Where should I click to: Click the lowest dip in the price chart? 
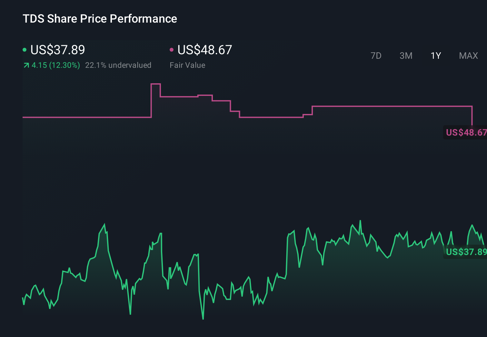(203, 319)
